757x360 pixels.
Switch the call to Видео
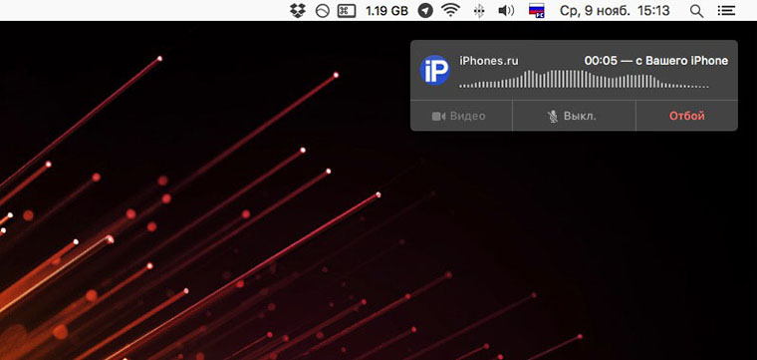(461, 116)
